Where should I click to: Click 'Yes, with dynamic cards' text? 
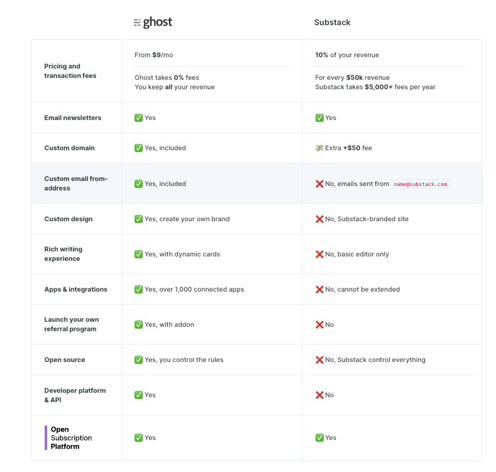(182, 254)
